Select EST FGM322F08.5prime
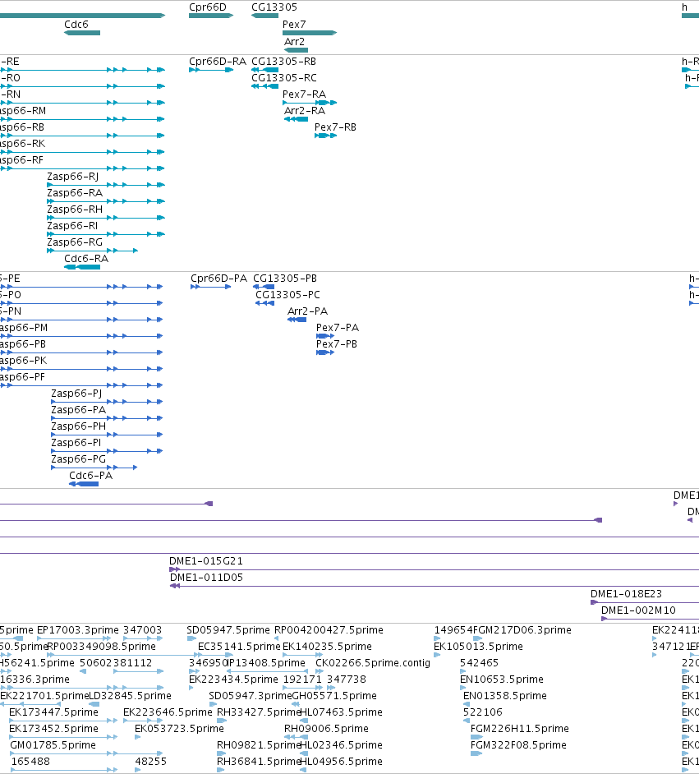 tap(518, 745)
